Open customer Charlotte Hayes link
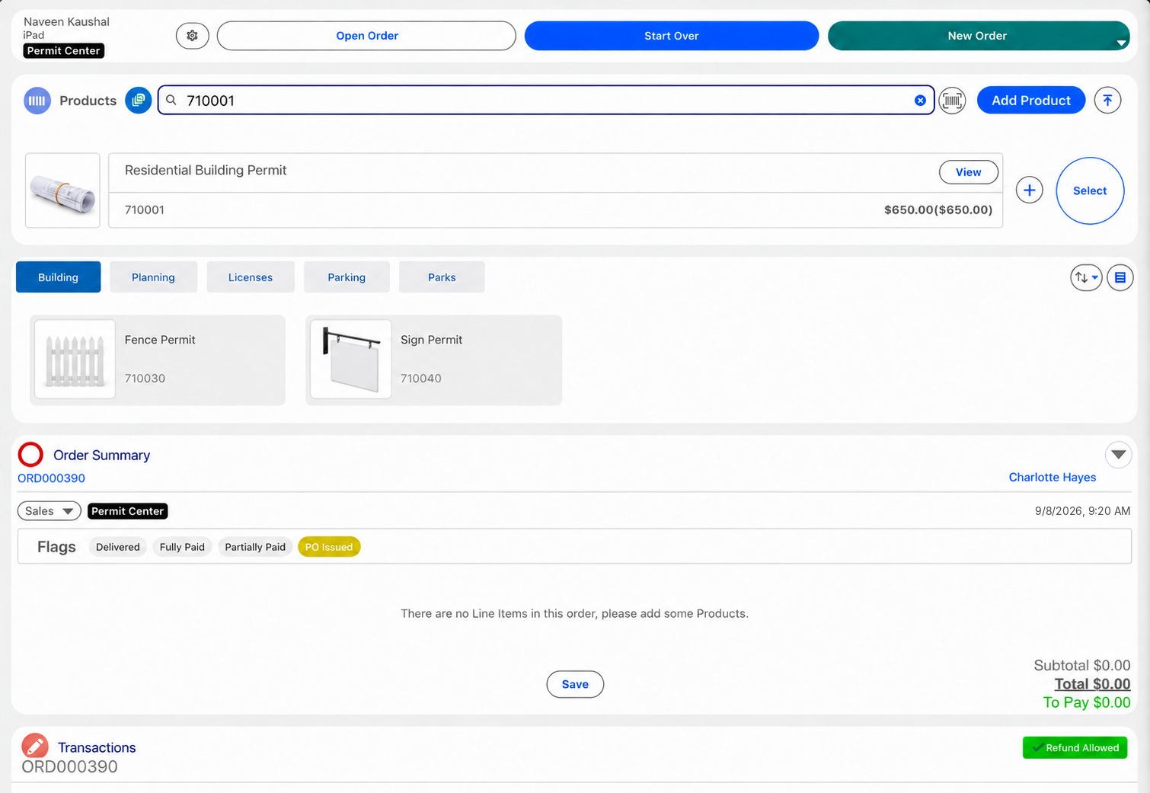The image size is (1150, 793). pos(1053,478)
